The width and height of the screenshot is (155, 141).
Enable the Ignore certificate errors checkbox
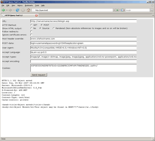pyautogui.click(x=31, y=35)
